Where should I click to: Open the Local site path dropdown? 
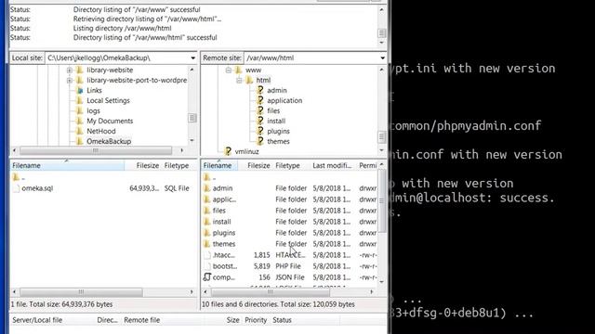(x=192, y=58)
